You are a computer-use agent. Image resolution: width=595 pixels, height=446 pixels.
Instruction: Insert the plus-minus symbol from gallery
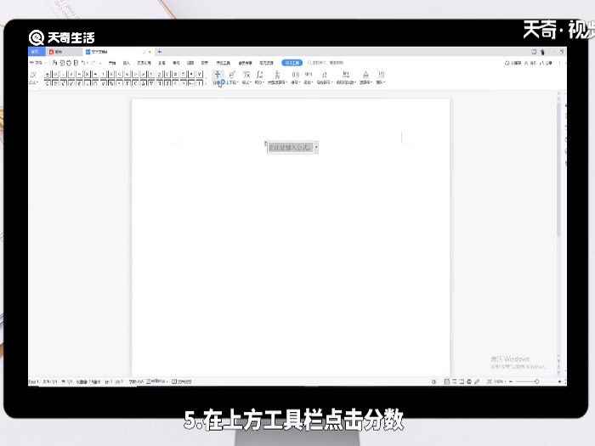point(48,74)
